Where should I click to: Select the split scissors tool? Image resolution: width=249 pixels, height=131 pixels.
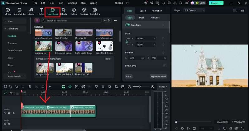(36, 87)
